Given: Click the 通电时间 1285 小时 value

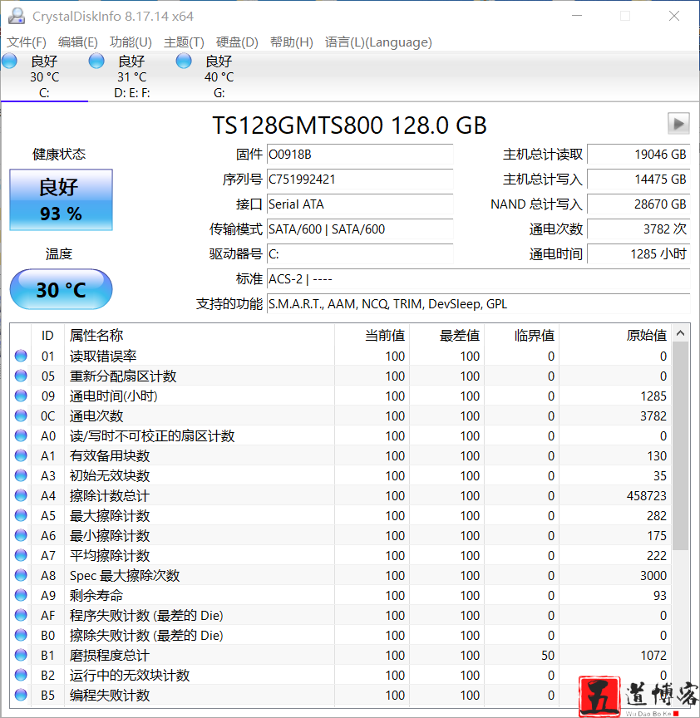Looking at the screenshot, I should [x=638, y=254].
